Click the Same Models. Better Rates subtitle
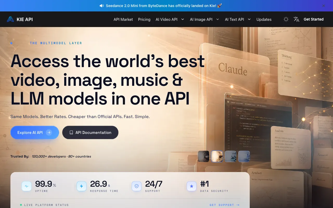 click(80, 116)
